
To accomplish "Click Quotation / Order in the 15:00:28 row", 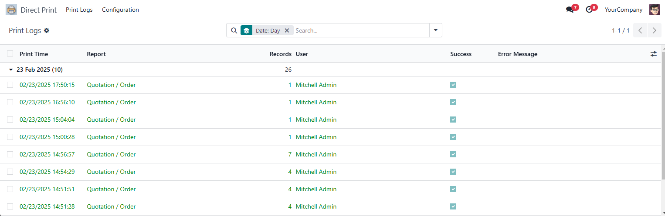I will click(x=111, y=137).
